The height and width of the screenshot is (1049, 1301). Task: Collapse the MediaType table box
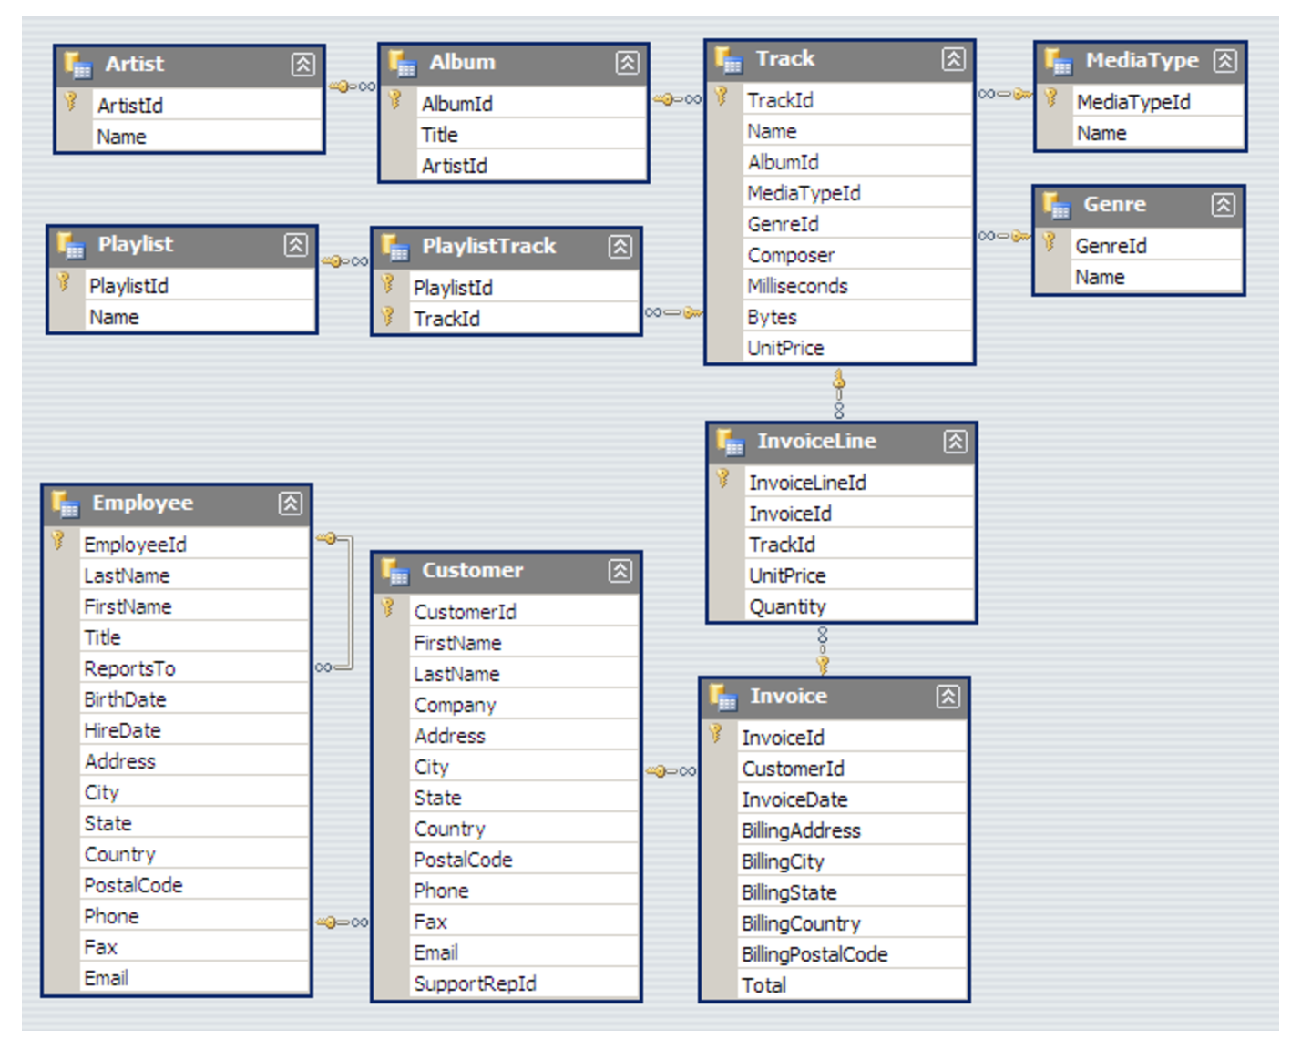[x=1225, y=61]
